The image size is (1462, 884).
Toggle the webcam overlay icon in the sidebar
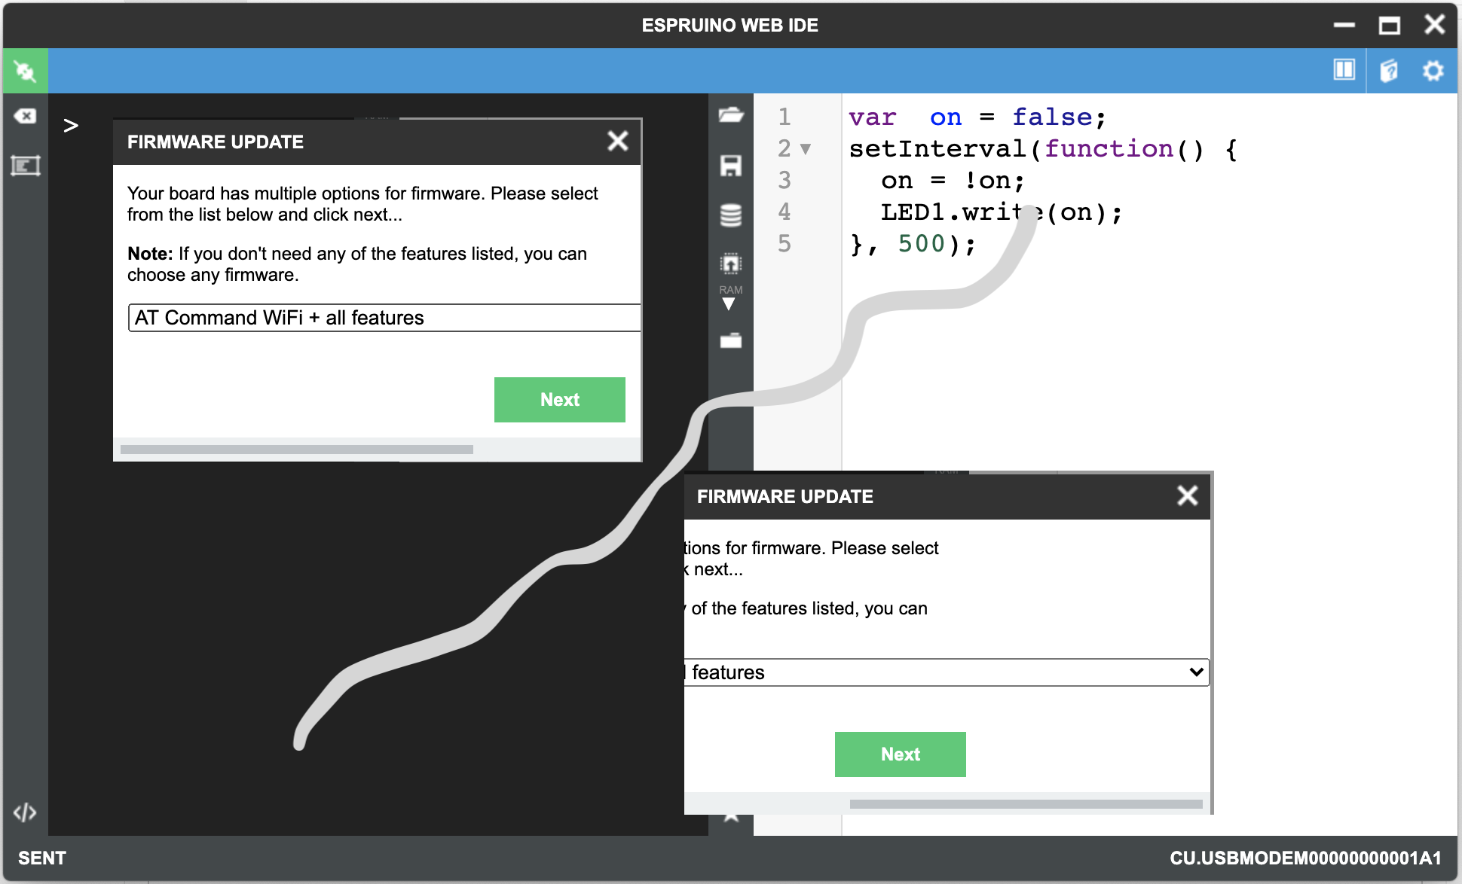[x=25, y=166]
